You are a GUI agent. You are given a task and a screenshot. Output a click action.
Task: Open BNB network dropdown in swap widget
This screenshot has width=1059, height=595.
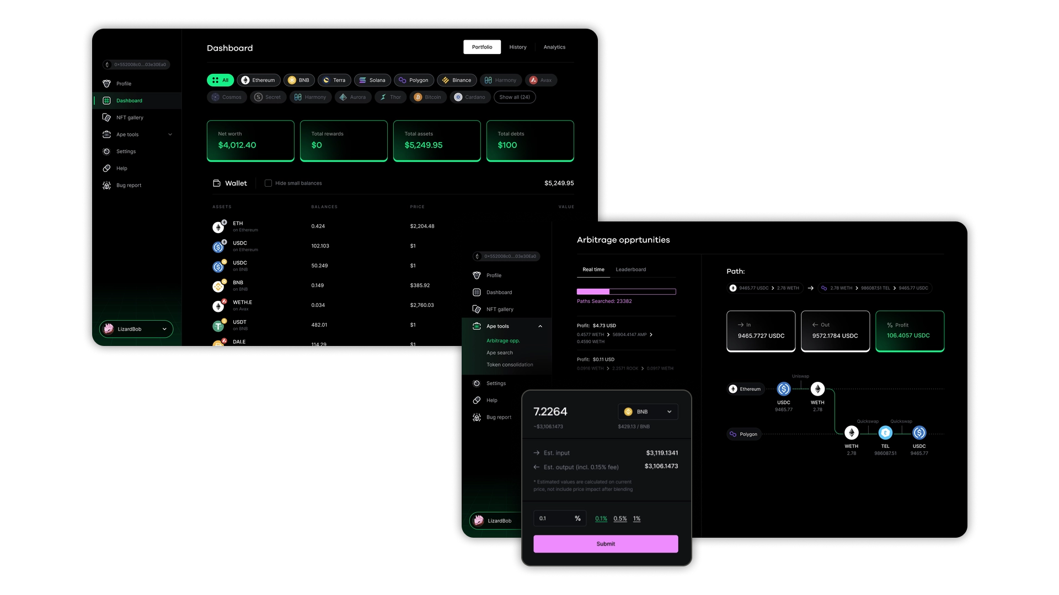point(648,411)
